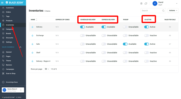Toggle Is Active for Exchange inventory

[147, 36]
